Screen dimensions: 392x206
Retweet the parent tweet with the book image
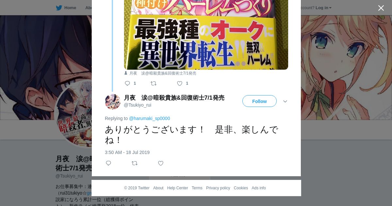(154, 83)
